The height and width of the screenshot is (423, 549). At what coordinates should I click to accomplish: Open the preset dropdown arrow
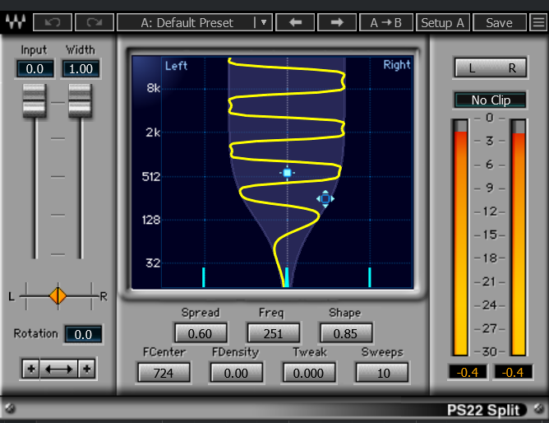264,23
